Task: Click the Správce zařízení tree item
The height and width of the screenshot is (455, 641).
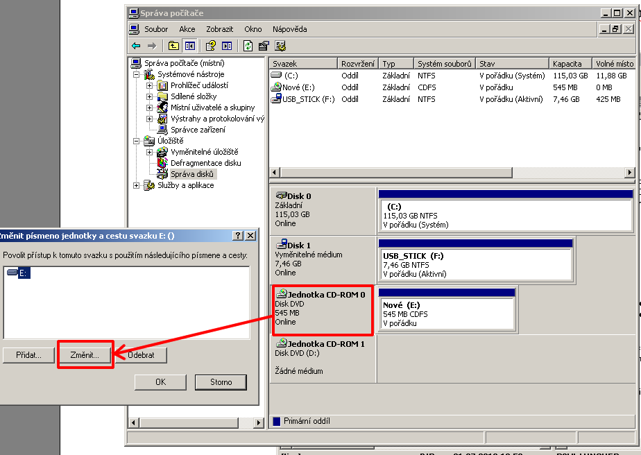Action: (x=198, y=130)
